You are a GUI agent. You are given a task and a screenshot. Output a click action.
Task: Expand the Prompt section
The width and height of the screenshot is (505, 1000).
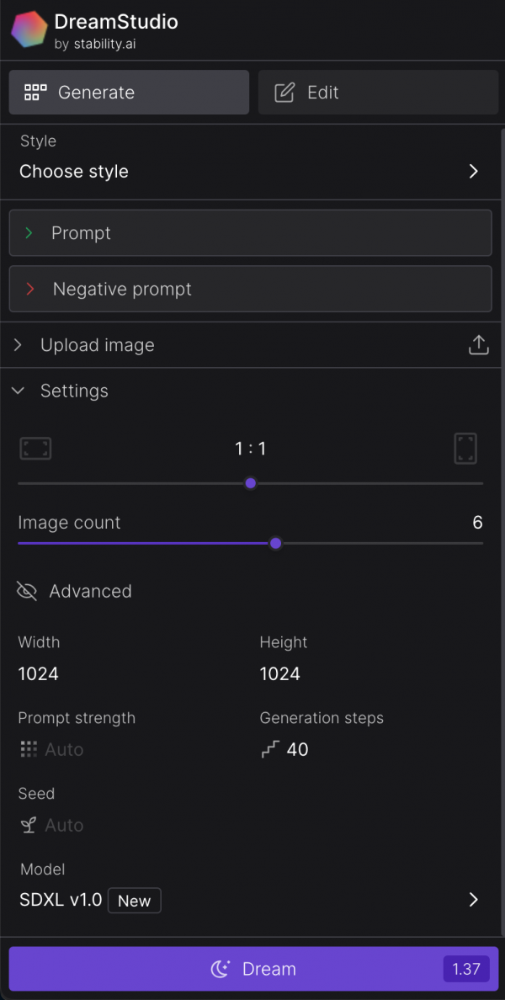coord(251,233)
